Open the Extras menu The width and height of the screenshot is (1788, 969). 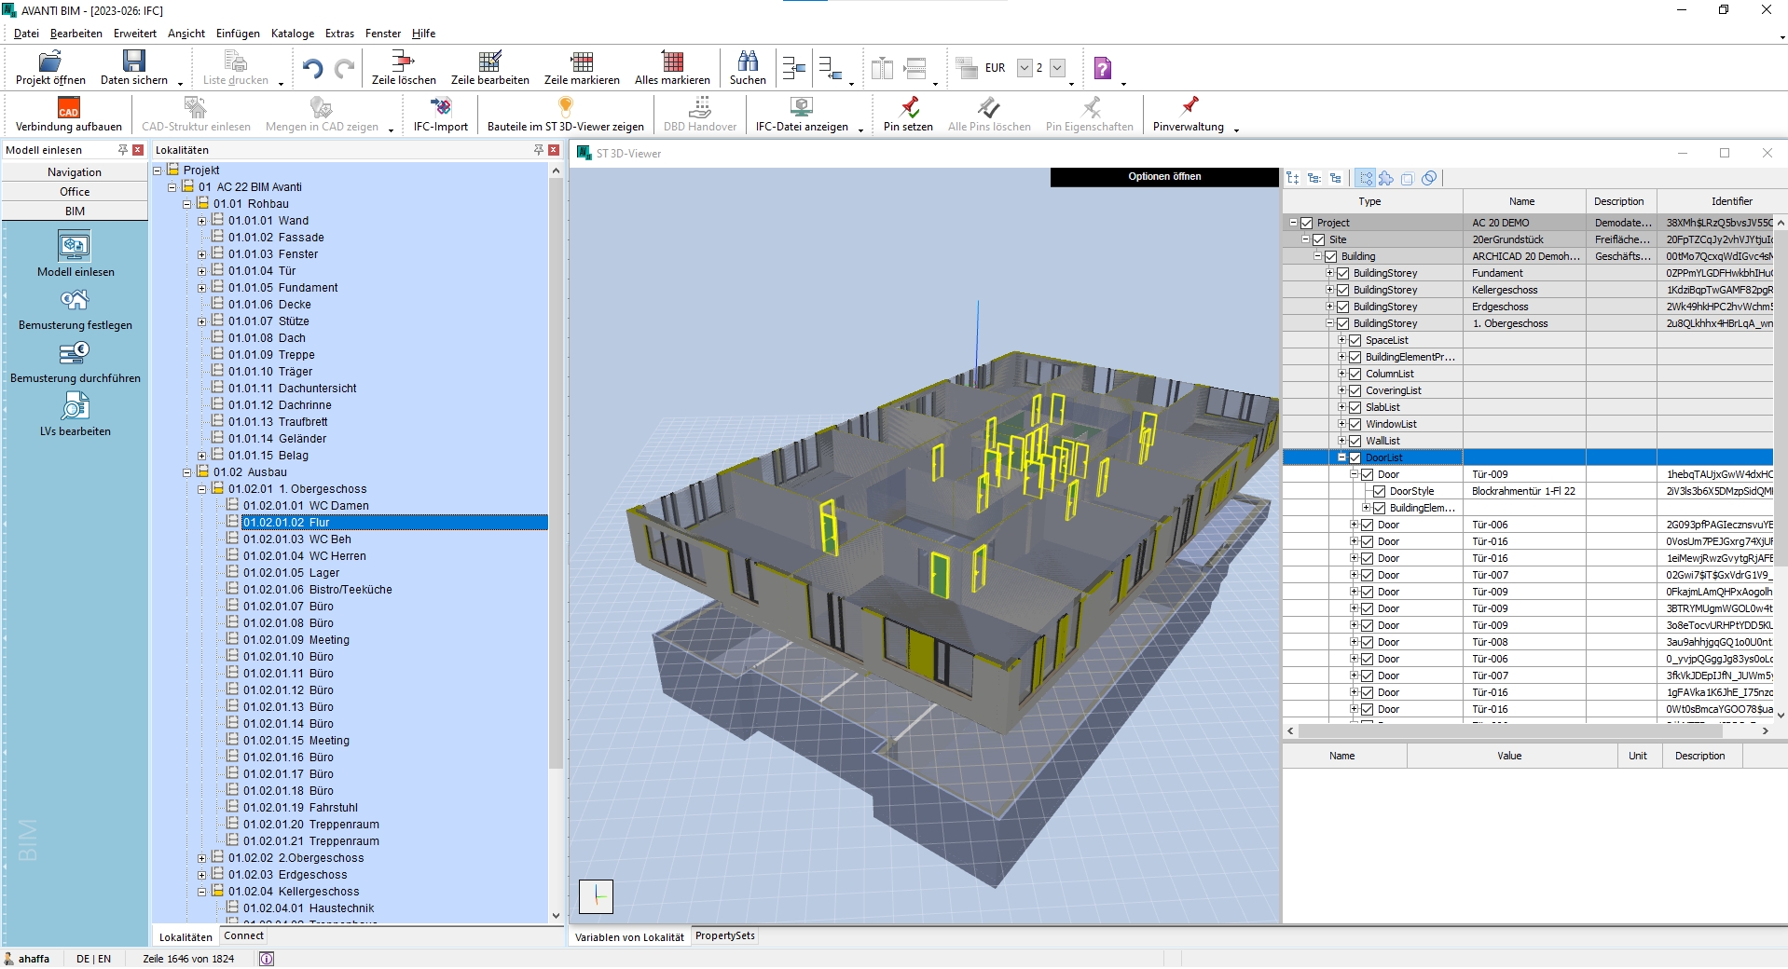pyautogui.click(x=338, y=34)
